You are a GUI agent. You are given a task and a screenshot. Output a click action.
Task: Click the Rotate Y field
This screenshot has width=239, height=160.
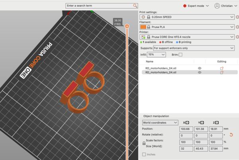click(x=201, y=136)
